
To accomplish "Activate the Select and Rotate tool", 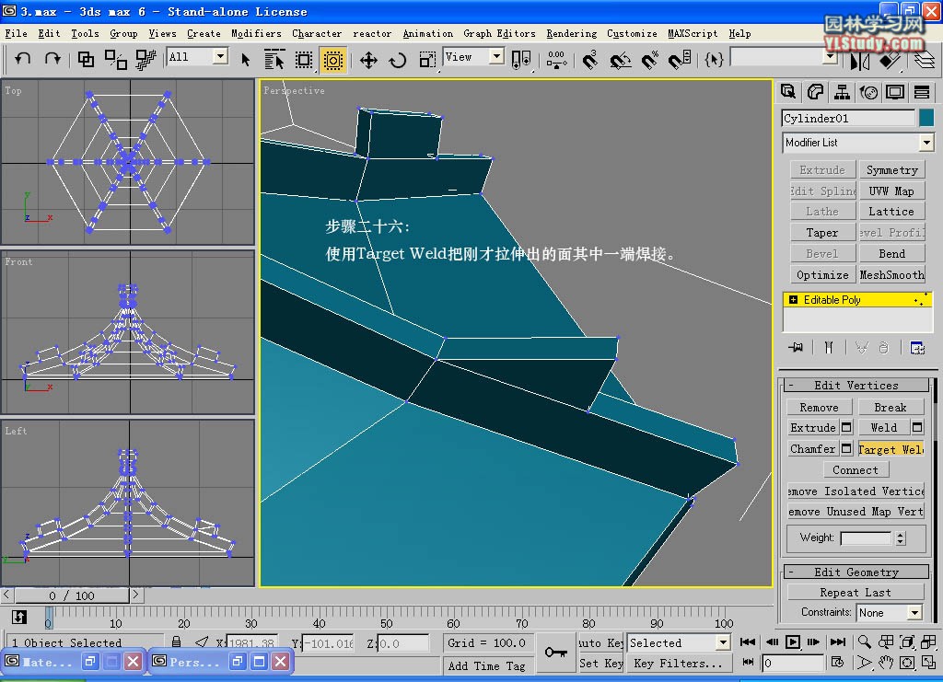I will (x=398, y=60).
